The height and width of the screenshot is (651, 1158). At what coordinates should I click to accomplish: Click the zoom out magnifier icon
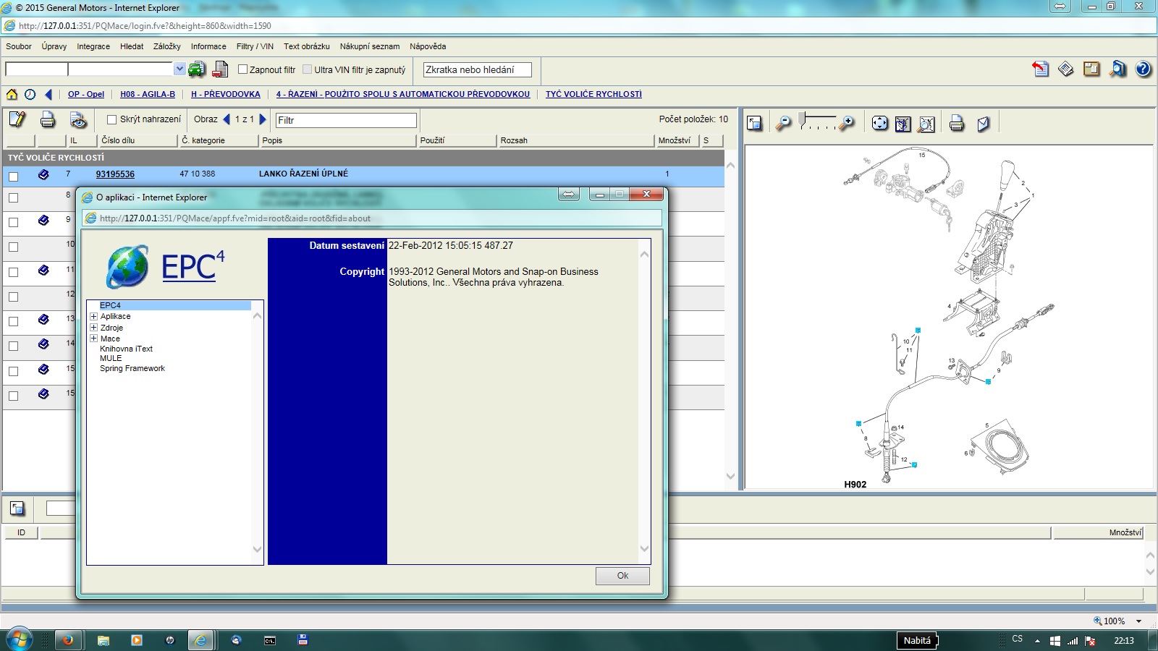pyautogui.click(x=782, y=124)
